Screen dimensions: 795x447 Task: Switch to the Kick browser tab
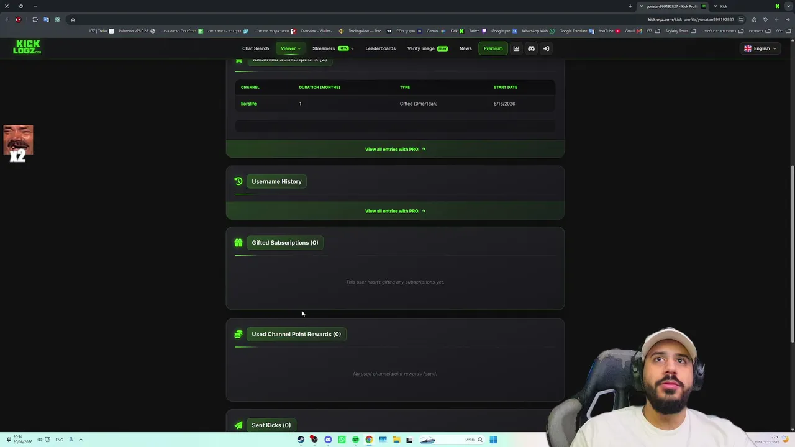click(745, 6)
